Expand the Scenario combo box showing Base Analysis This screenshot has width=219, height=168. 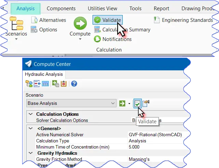coord(113,103)
